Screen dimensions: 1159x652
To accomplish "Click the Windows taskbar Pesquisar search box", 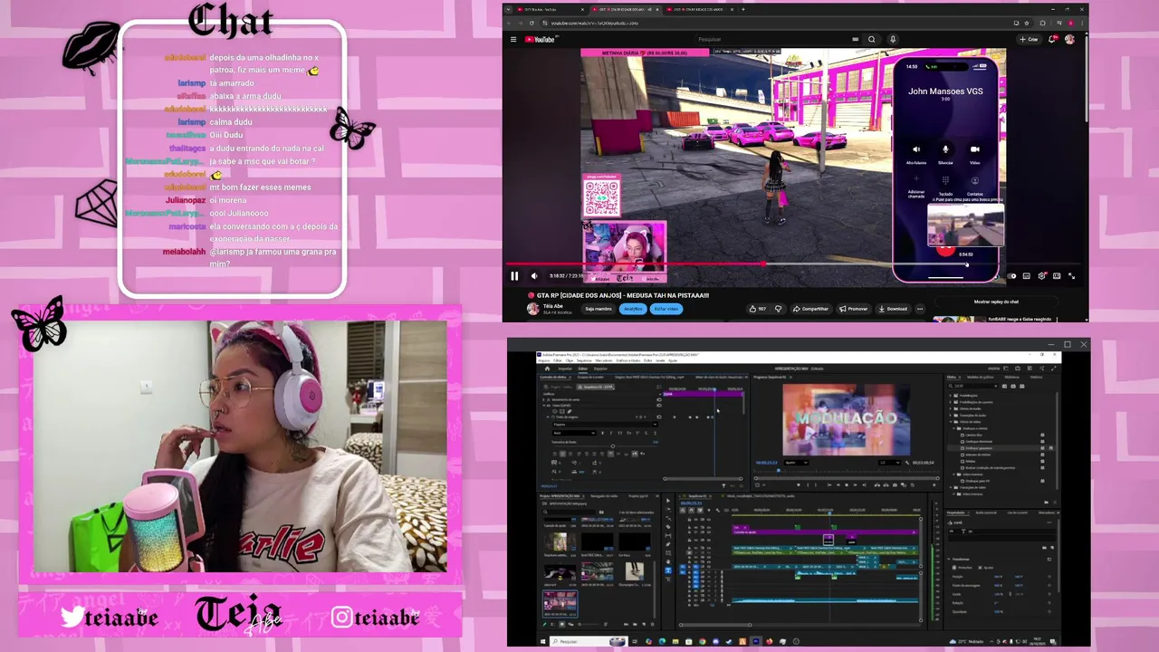I will tap(589, 641).
